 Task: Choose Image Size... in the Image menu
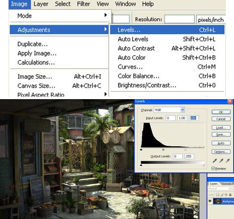[59, 77]
